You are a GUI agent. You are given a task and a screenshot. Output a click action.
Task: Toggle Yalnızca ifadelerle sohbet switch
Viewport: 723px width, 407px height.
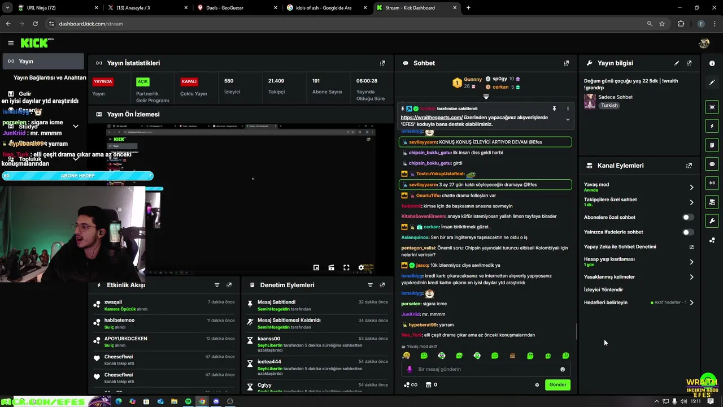[687, 232]
